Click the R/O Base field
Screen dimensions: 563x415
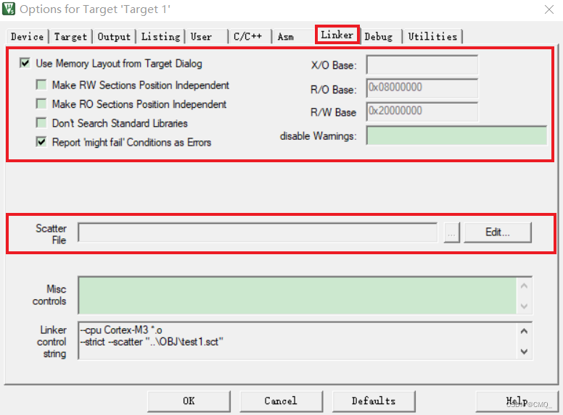(x=422, y=88)
